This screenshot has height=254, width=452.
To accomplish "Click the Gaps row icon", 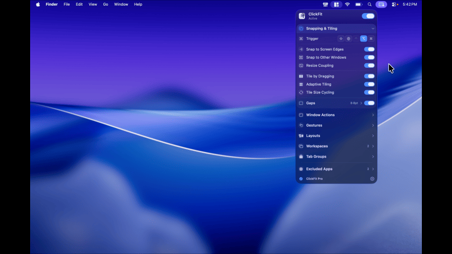I will pos(301,103).
